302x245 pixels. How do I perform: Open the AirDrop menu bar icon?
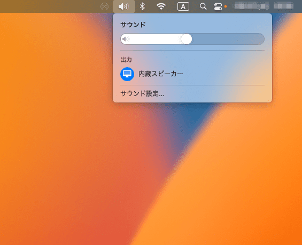104,6
